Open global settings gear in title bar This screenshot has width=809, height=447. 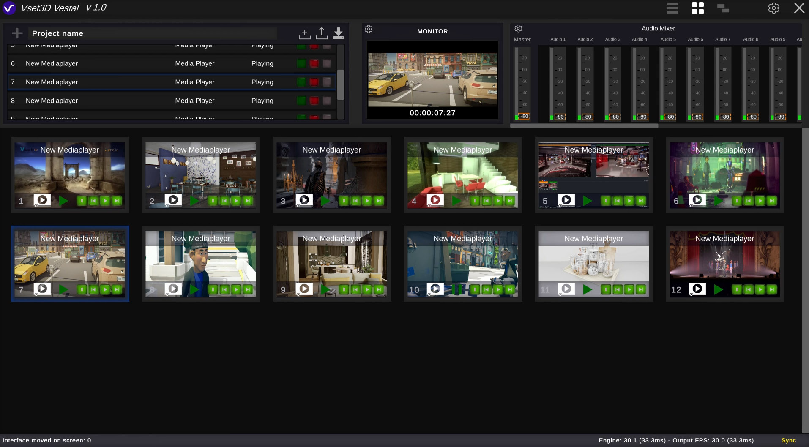tap(773, 8)
